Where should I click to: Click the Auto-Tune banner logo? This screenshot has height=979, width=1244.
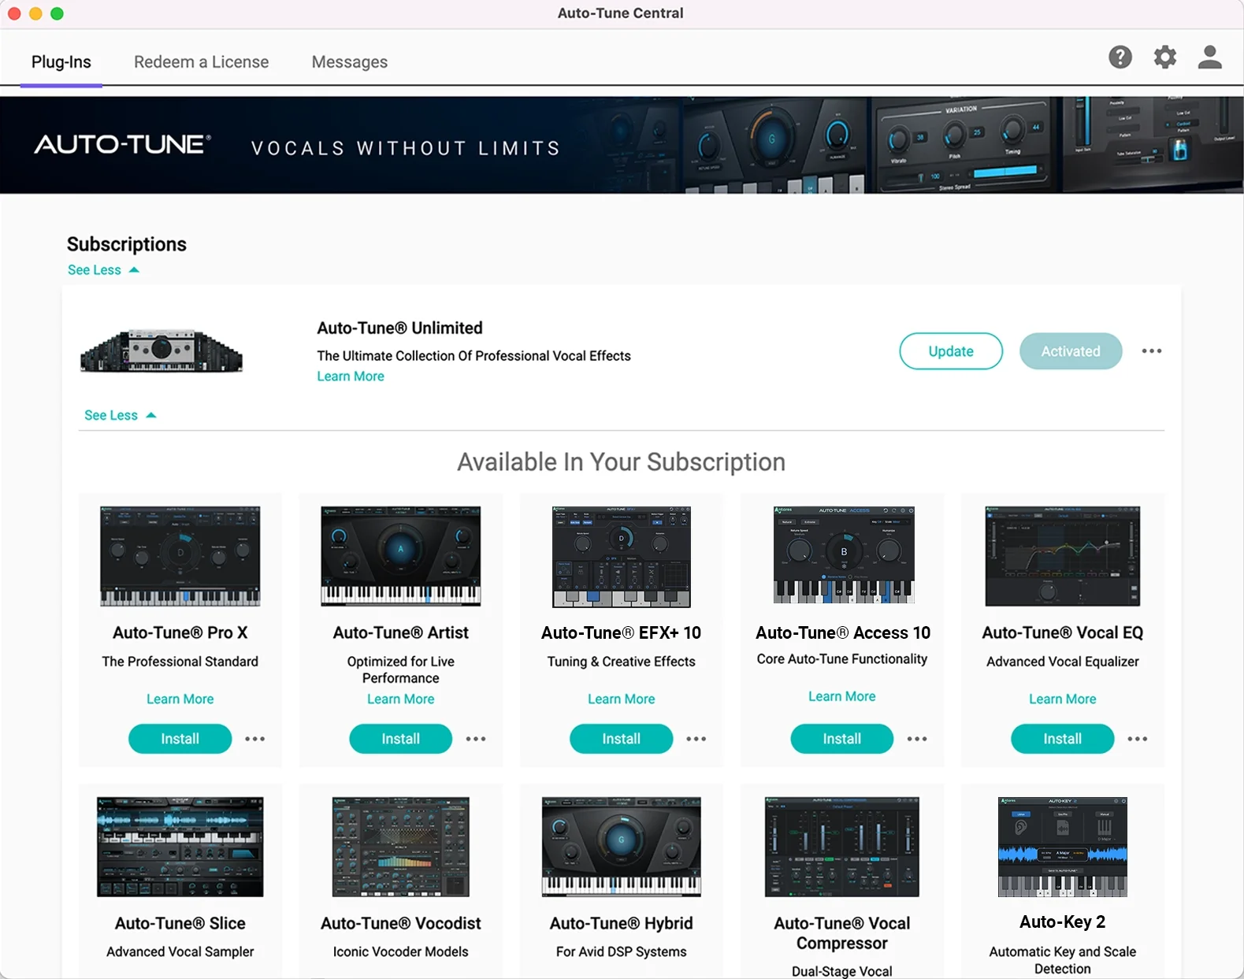(x=122, y=144)
